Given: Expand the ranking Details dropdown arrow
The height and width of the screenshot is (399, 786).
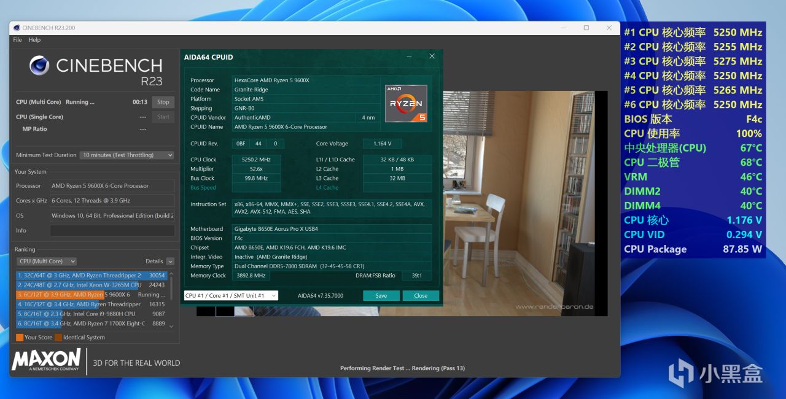Looking at the screenshot, I should pos(170,261).
